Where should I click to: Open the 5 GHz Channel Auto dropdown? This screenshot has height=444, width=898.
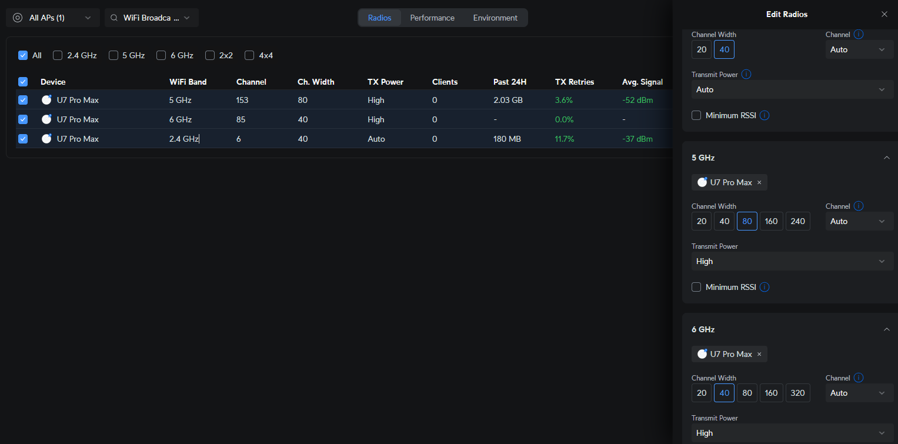click(859, 221)
